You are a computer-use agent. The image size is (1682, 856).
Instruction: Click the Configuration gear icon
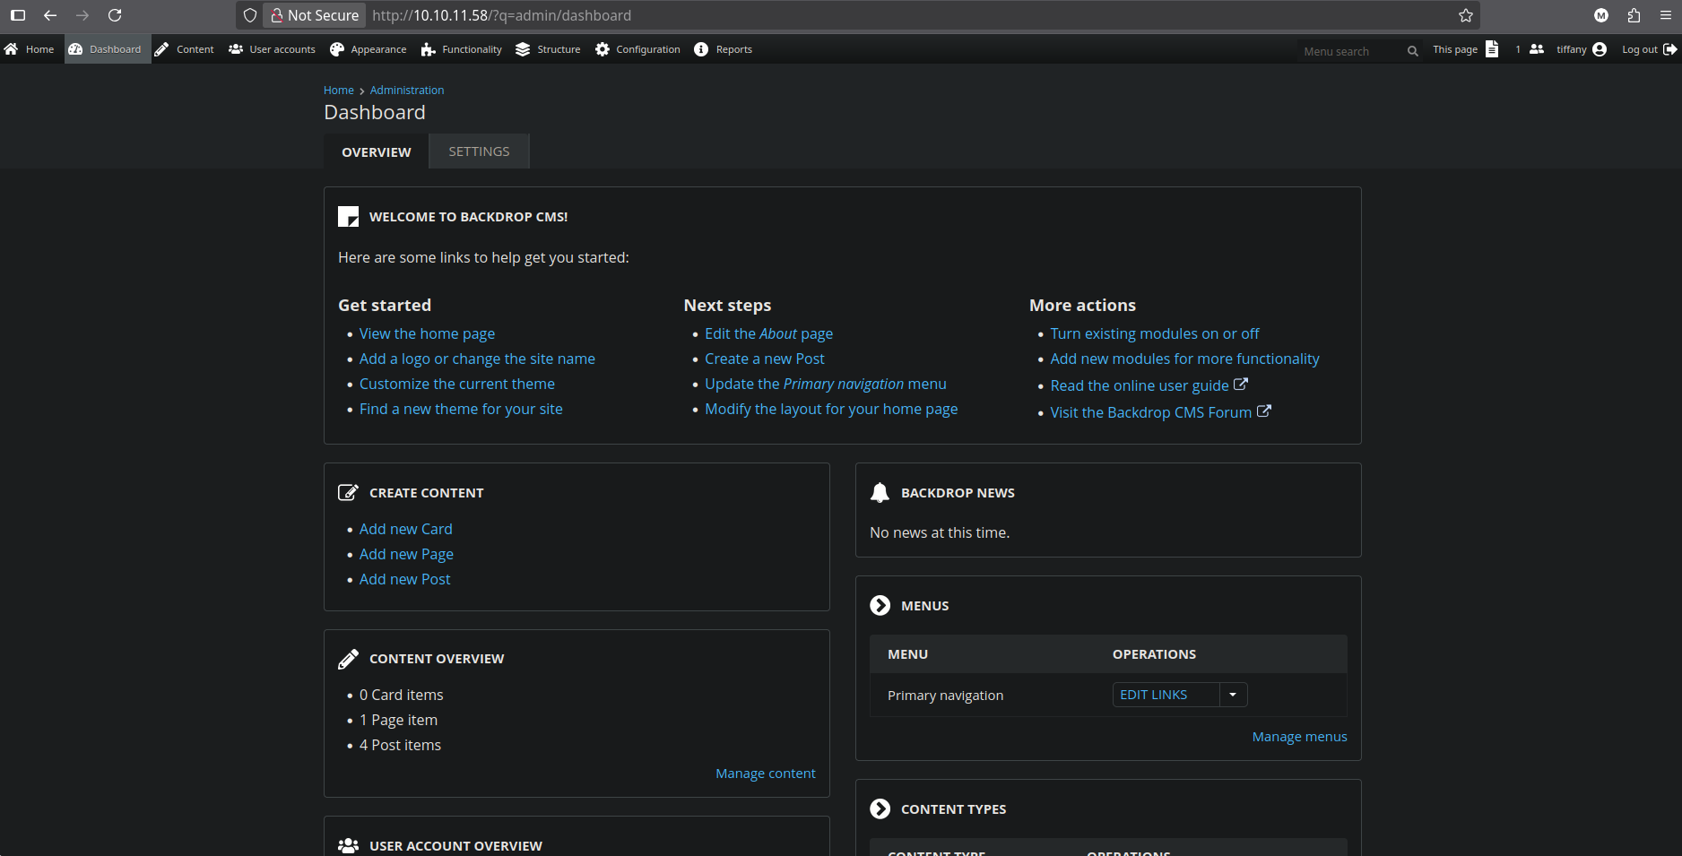click(603, 49)
